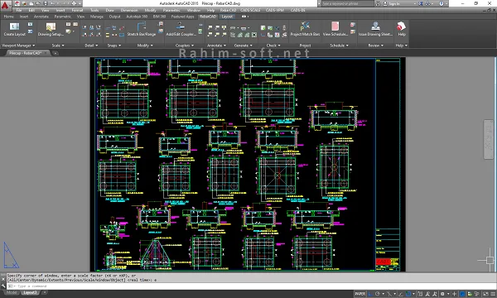Toggle polar tracking in status bar
Image resolution: width=497 pixels, height=298 pixels.
click(x=377, y=294)
